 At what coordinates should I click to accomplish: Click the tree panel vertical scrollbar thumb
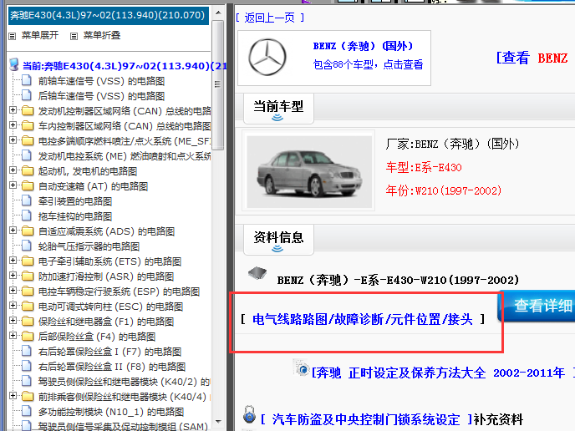tap(218, 85)
